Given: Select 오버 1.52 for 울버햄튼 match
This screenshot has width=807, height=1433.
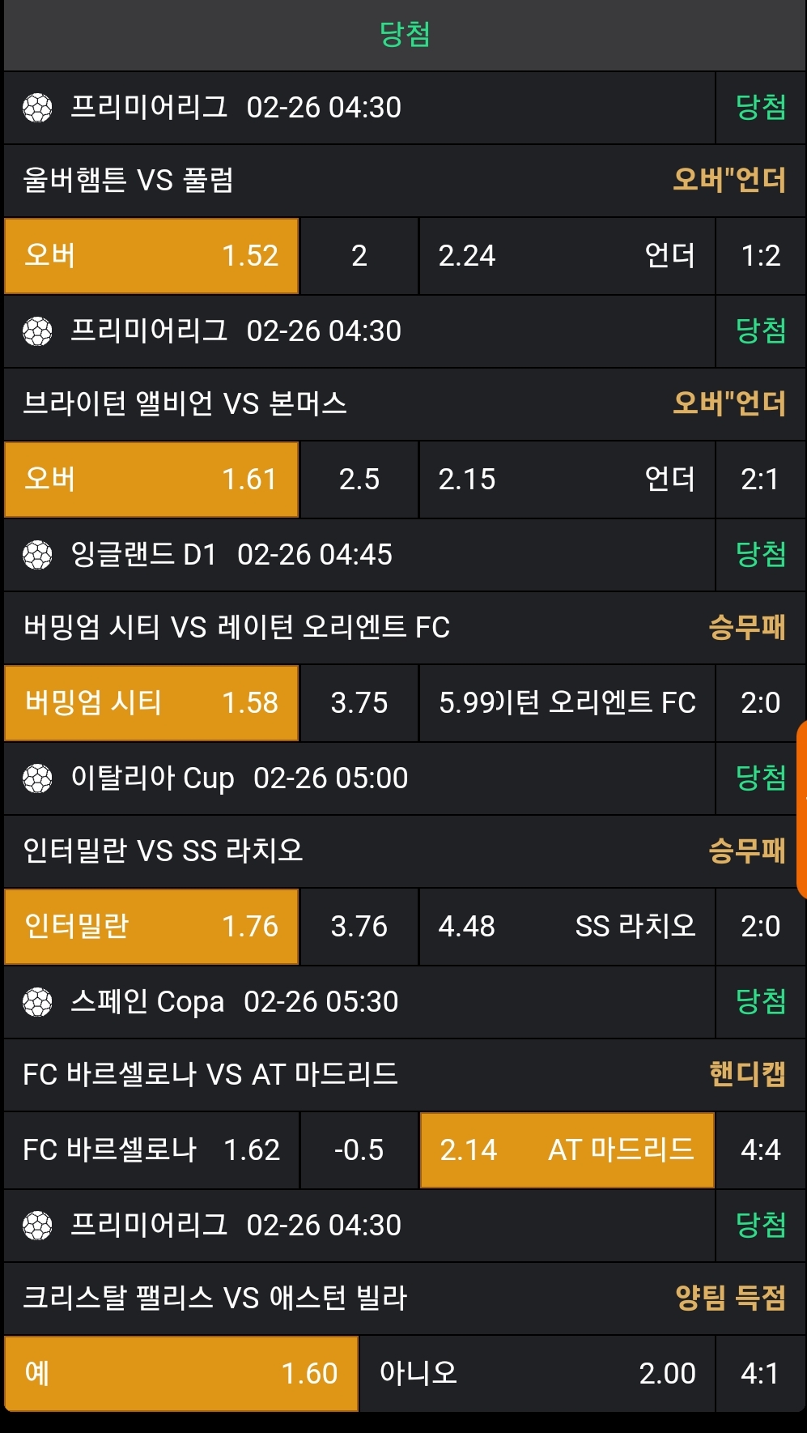Looking at the screenshot, I should click(x=151, y=256).
